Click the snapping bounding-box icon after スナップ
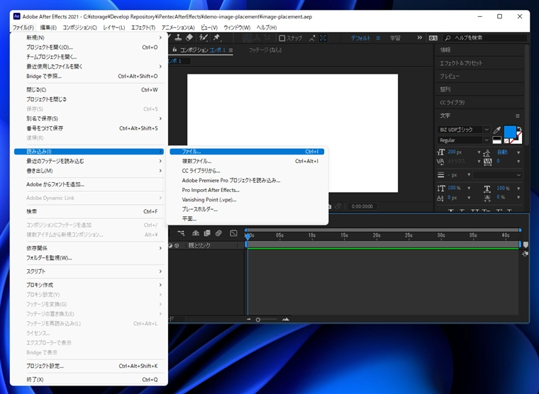539x394 pixels. coord(323,38)
